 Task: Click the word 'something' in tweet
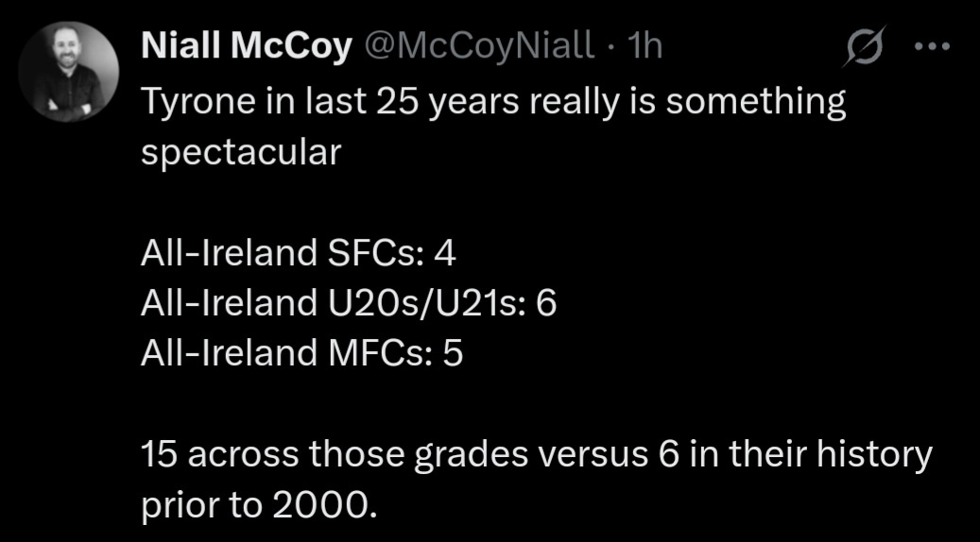coord(756,102)
